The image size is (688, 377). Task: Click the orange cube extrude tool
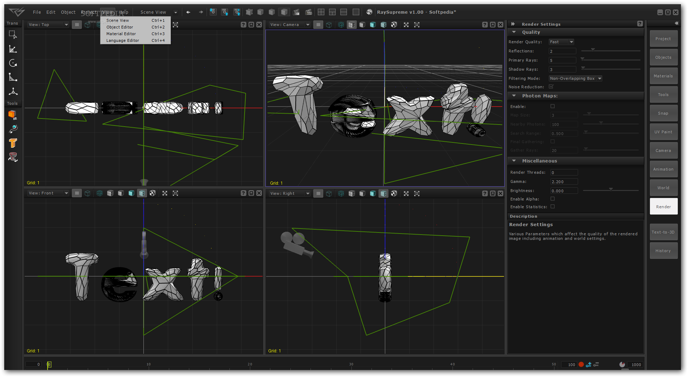point(13,115)
